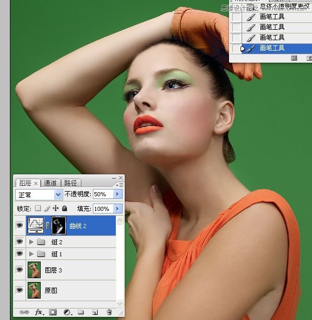Image resolution: width=312 pixels, height=320 pixels.
Task: Open the 不透明度 opacity slider arrow
Action: pyautogui.click(x=118, y=194)
